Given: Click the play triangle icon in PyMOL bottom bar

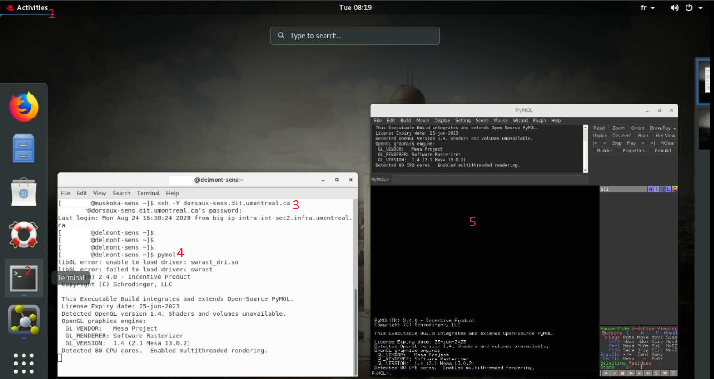Looking at the screenshot, I should click(x=631, y=373).
